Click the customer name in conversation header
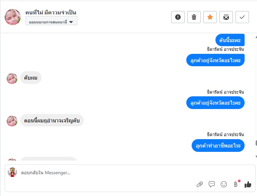This screenshot has height=196, width=257. (x=51, y=12)
